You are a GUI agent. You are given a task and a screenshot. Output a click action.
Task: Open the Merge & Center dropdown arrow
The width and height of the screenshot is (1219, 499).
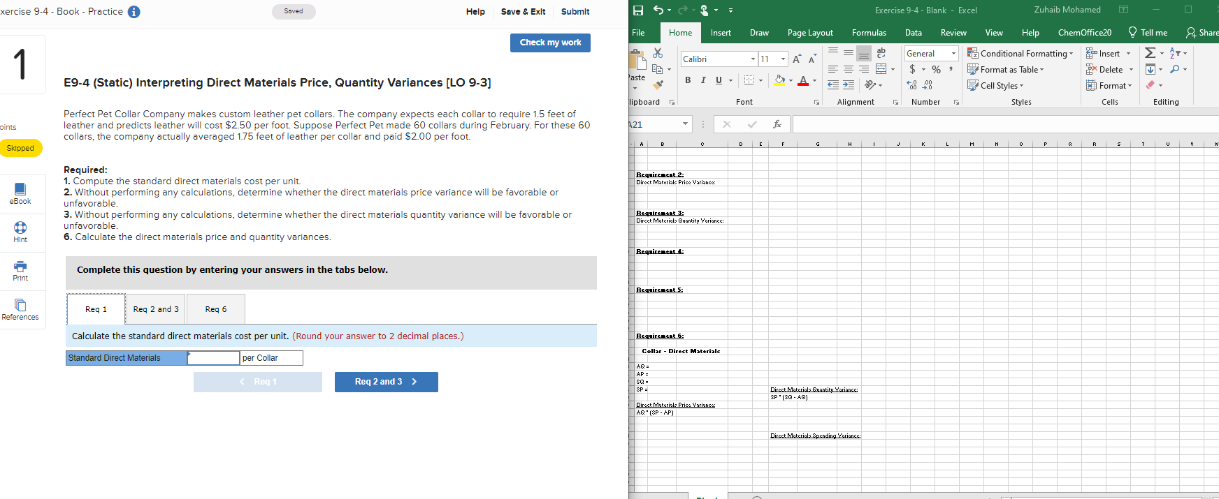tap(893, 69)
